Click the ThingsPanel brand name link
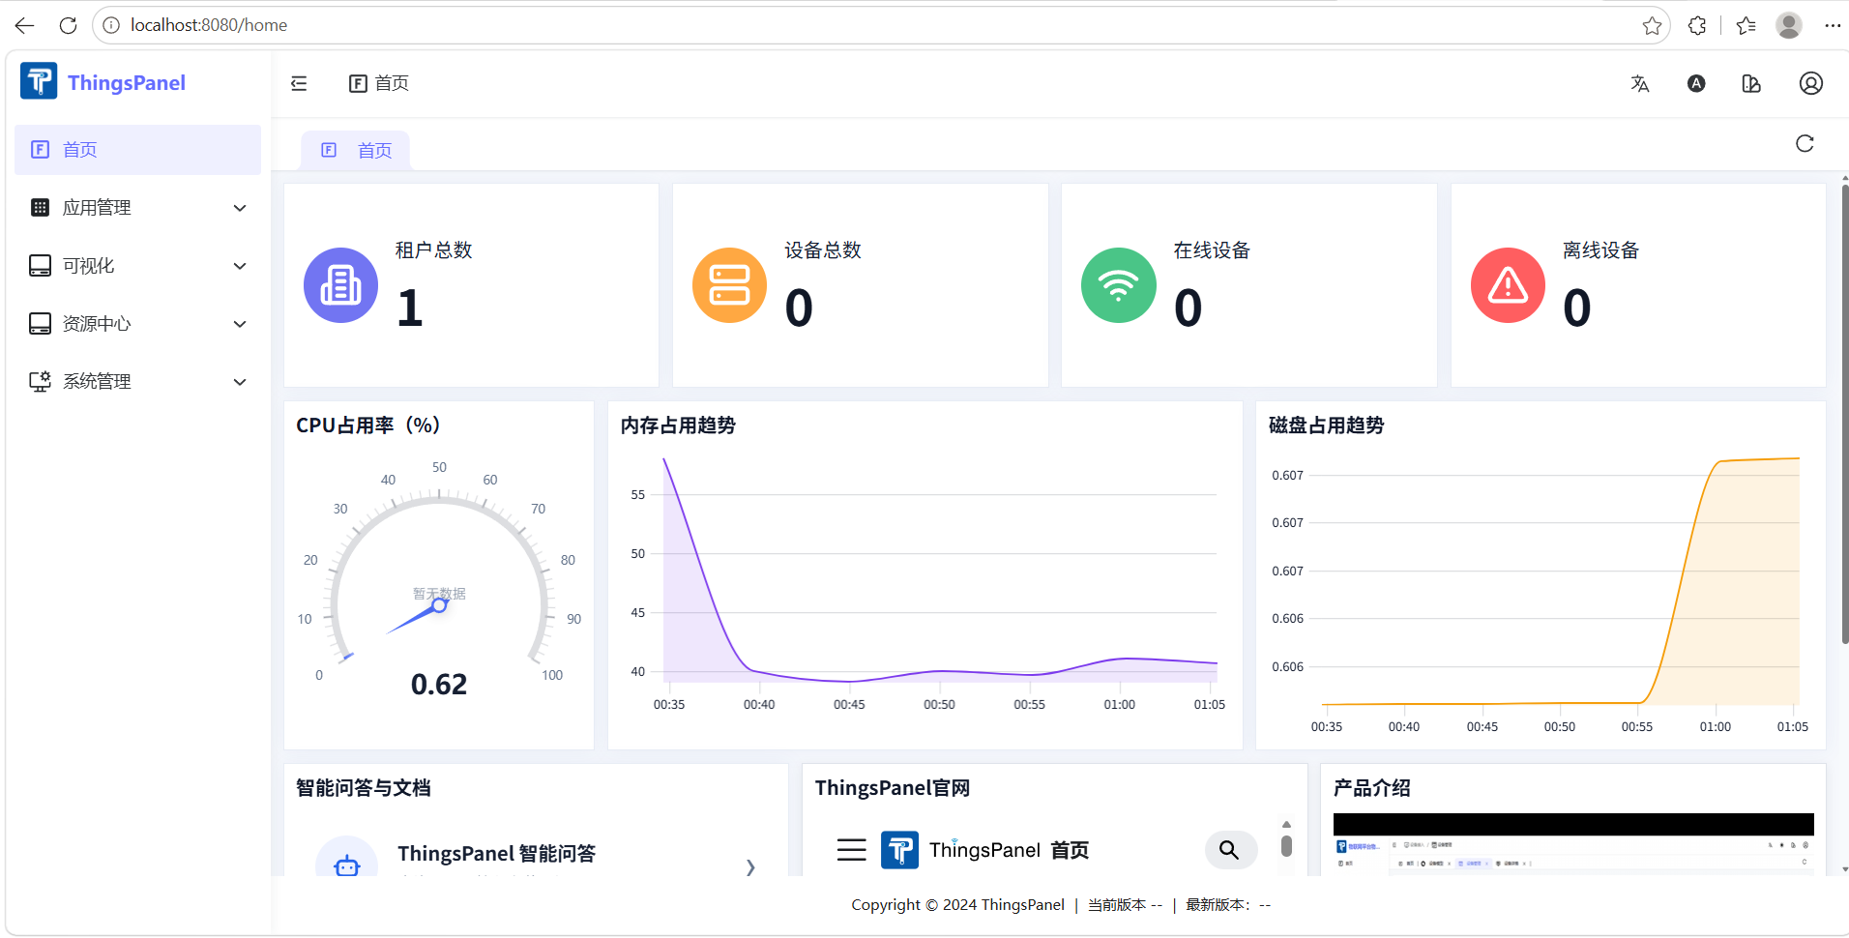Viewport: 1849px width, 938px height. pos(127,83)
